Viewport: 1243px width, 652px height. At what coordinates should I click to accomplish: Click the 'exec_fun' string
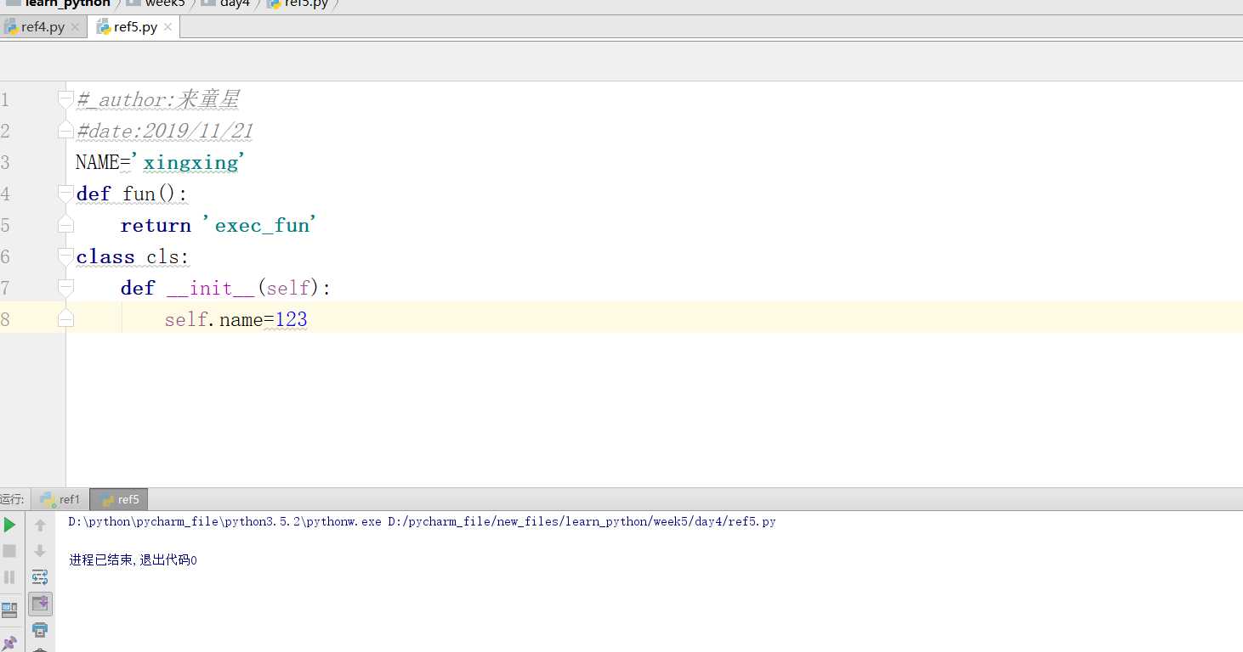(259, 225)
